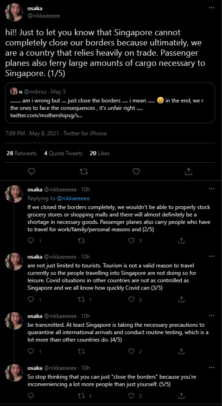This screenshot has height=406, width=222.
Task: Open more options on the (2/5) reply
Action: (212, 189)
